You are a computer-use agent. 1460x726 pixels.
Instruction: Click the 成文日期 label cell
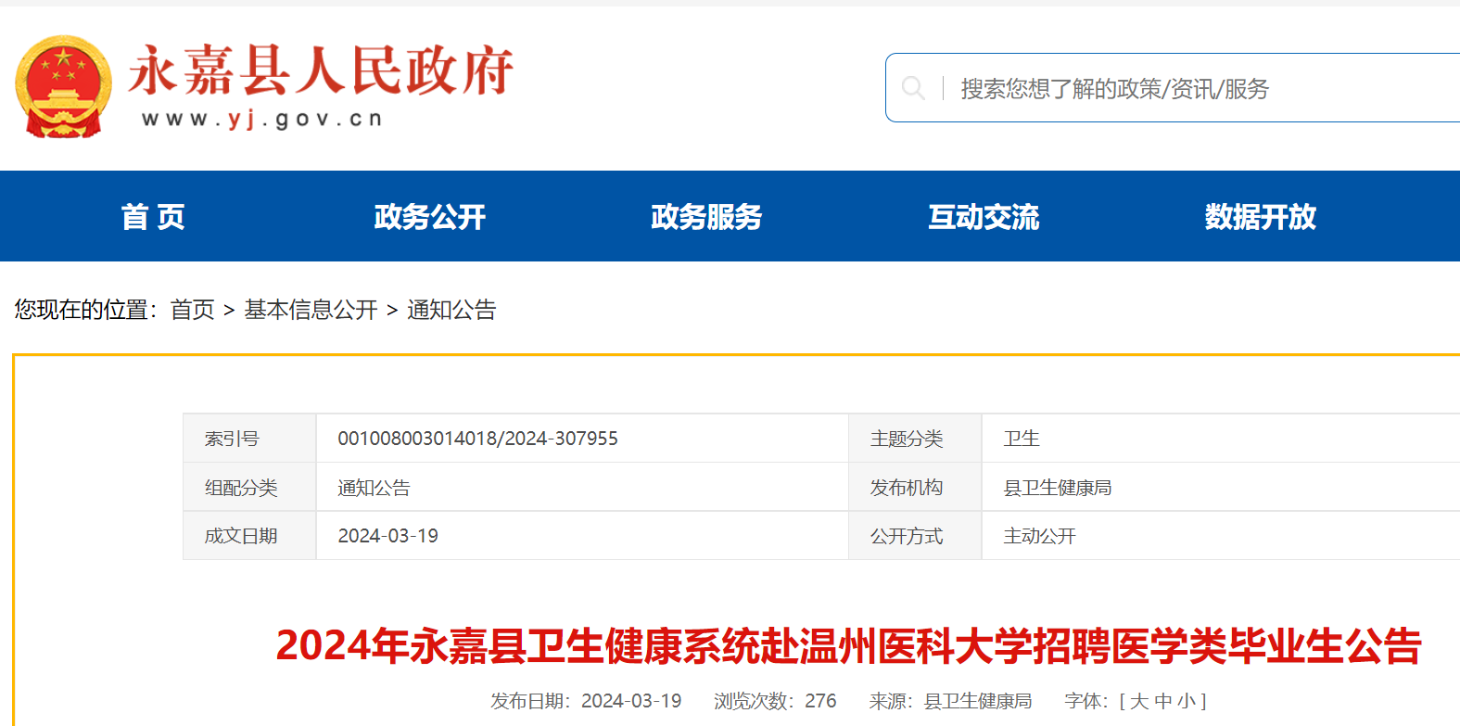(249, 536)
